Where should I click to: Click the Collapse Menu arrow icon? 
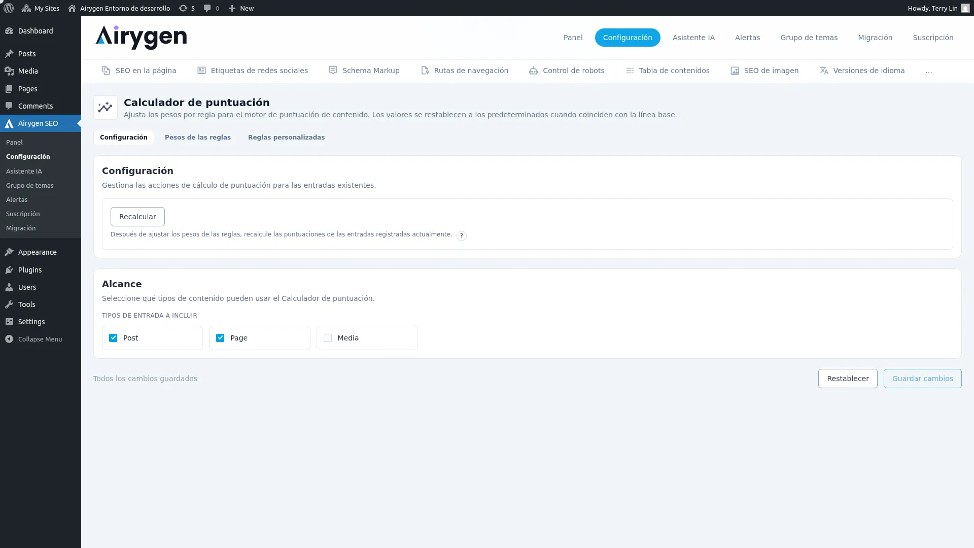(9, 339)
